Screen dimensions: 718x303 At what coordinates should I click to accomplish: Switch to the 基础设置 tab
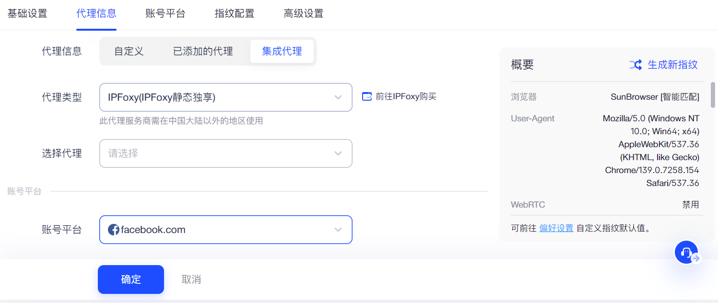(27, 13)
